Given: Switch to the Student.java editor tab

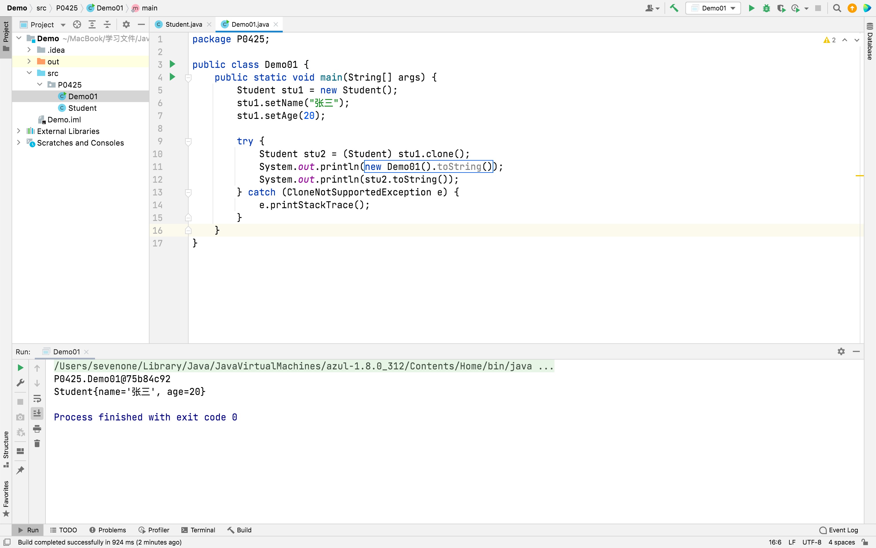Looking at the screenshot, I should point(183,24).
